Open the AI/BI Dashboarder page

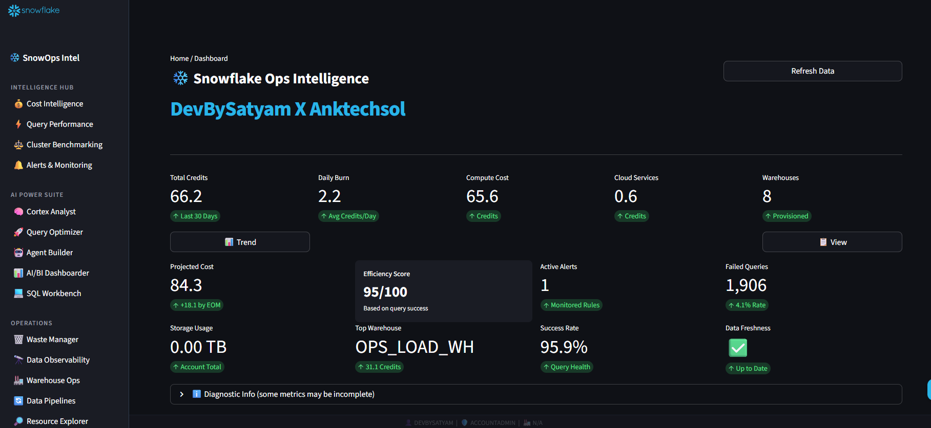[58, 273]
